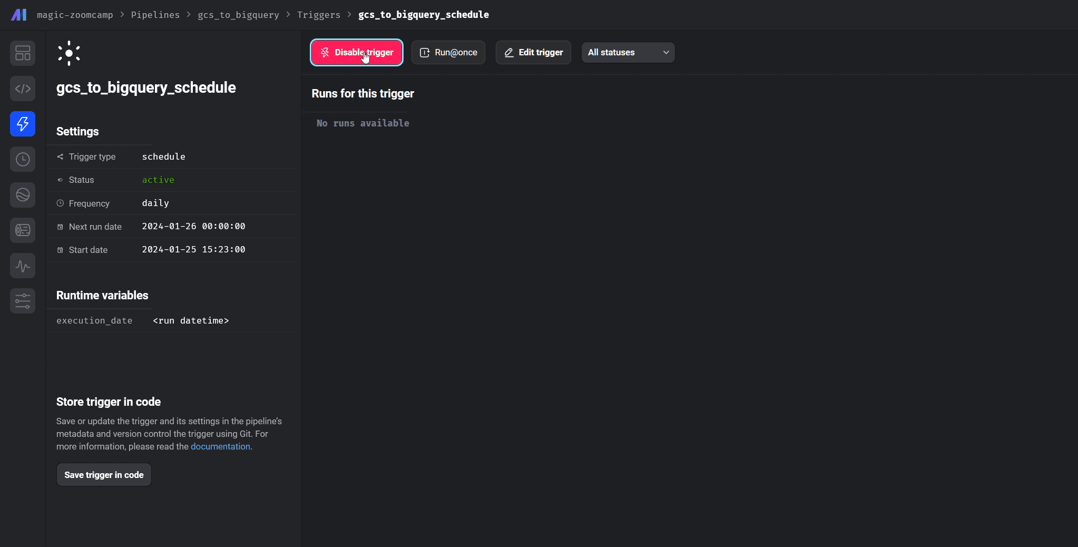
Task: Click Run@once button
Action: pyautogui.click(x=448, y=52)
